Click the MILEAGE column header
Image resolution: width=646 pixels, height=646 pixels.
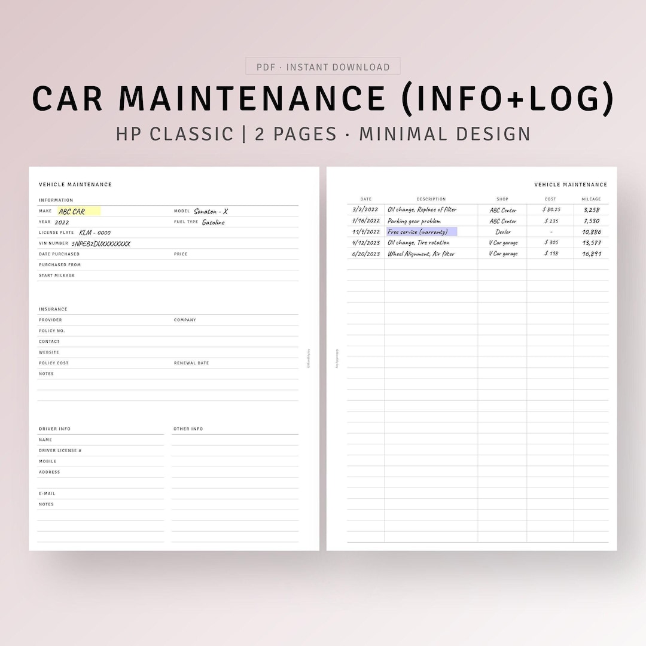coord(591,199)
